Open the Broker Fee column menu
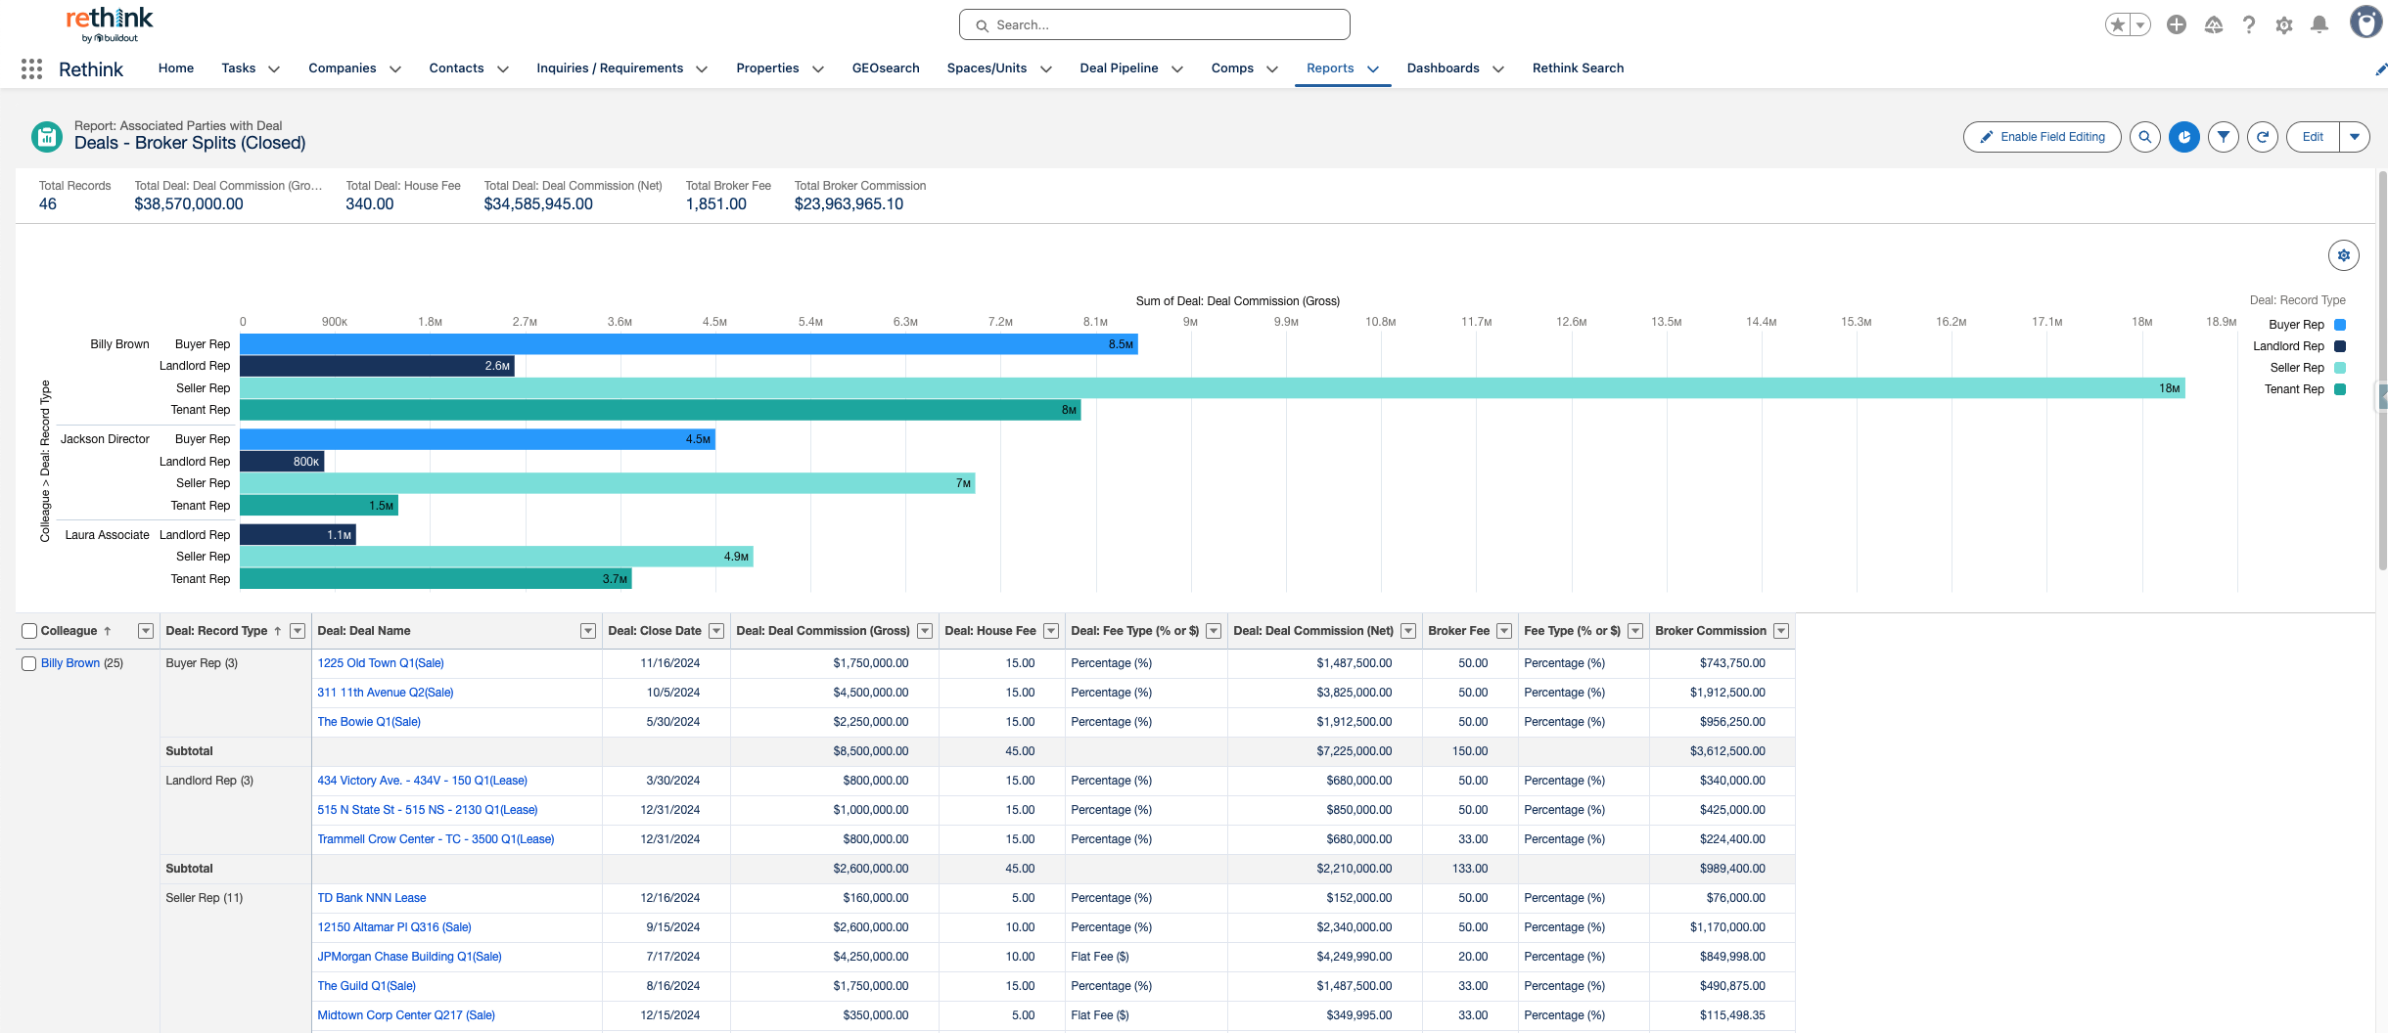 click(x=1504, y=631)
